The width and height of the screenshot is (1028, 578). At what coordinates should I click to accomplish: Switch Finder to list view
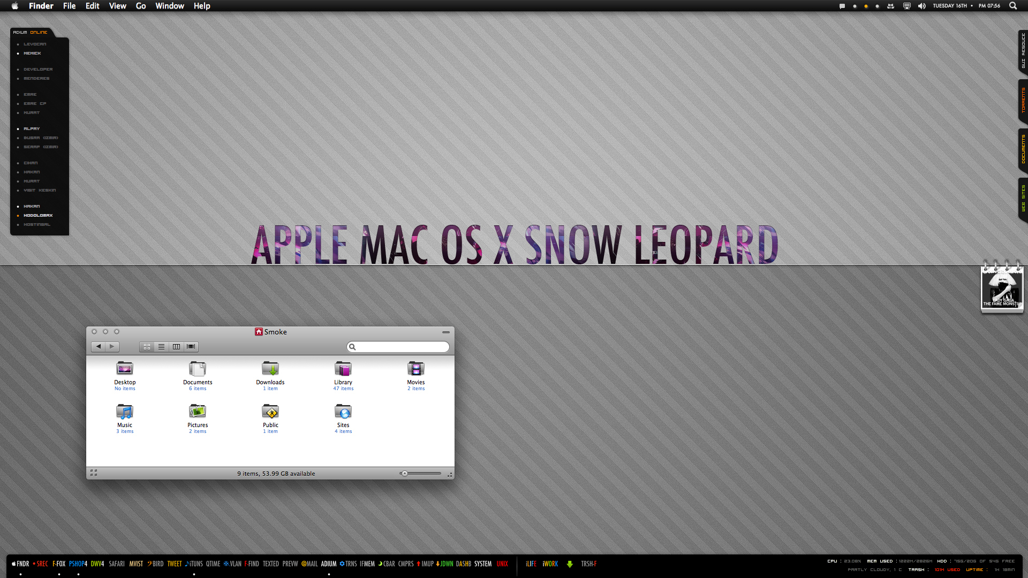pyautogui.click(x=161, y=347)
